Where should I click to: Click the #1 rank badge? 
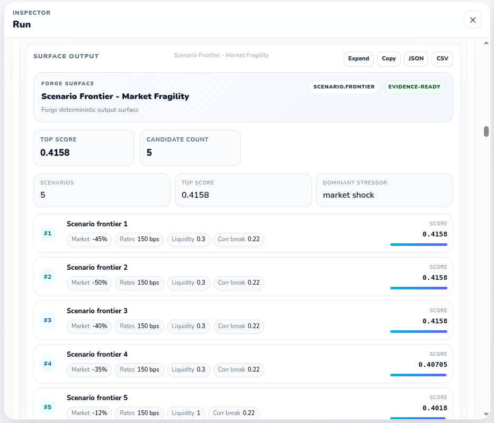48,233
